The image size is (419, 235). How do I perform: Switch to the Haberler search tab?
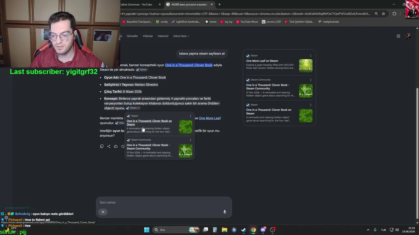[x=163, y=36]
